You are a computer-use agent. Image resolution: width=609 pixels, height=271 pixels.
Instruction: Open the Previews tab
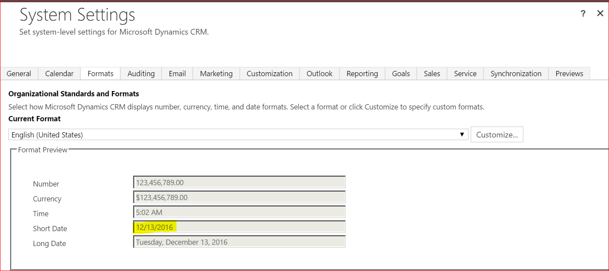click(x=569, y=74)
